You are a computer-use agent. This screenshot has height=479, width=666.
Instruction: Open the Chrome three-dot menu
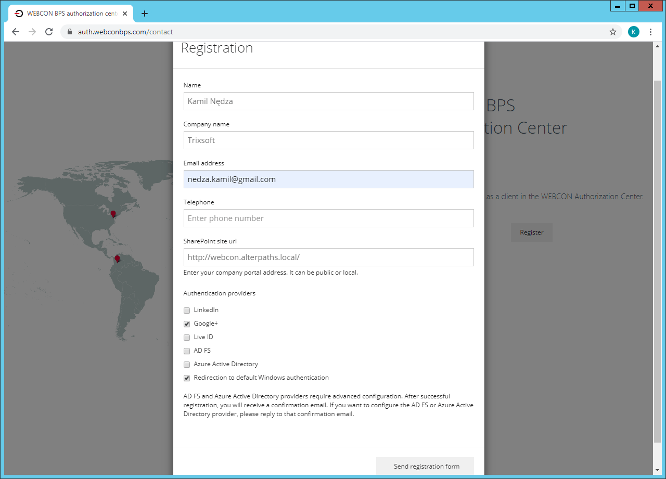[x=651, y=32]
